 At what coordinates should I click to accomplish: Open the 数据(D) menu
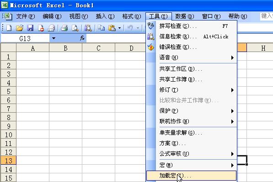(x=185, y=16)
